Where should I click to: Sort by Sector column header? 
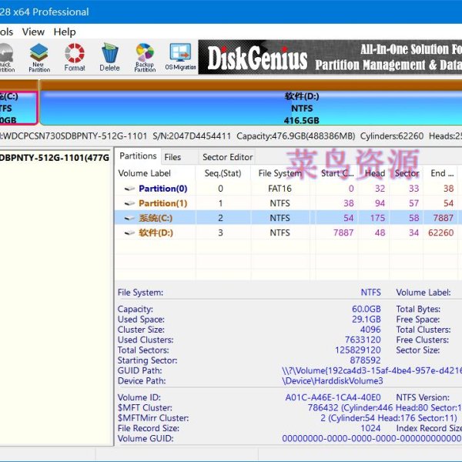point(407,173)
